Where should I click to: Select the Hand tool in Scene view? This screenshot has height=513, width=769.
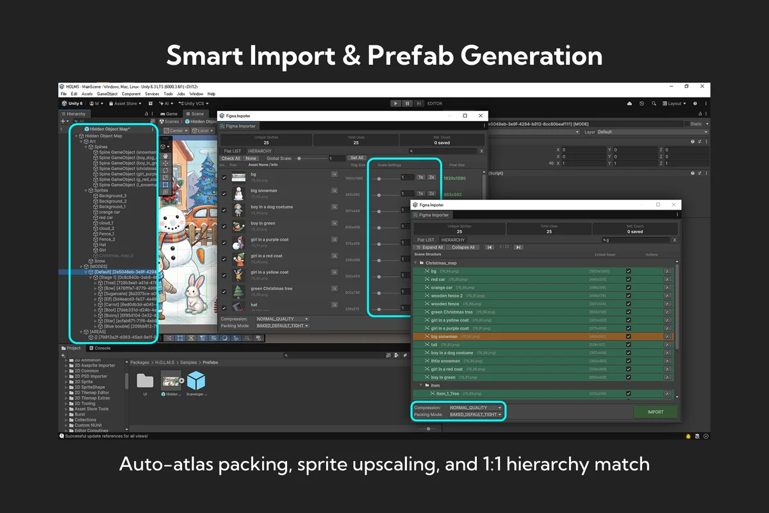coord(167,156)
